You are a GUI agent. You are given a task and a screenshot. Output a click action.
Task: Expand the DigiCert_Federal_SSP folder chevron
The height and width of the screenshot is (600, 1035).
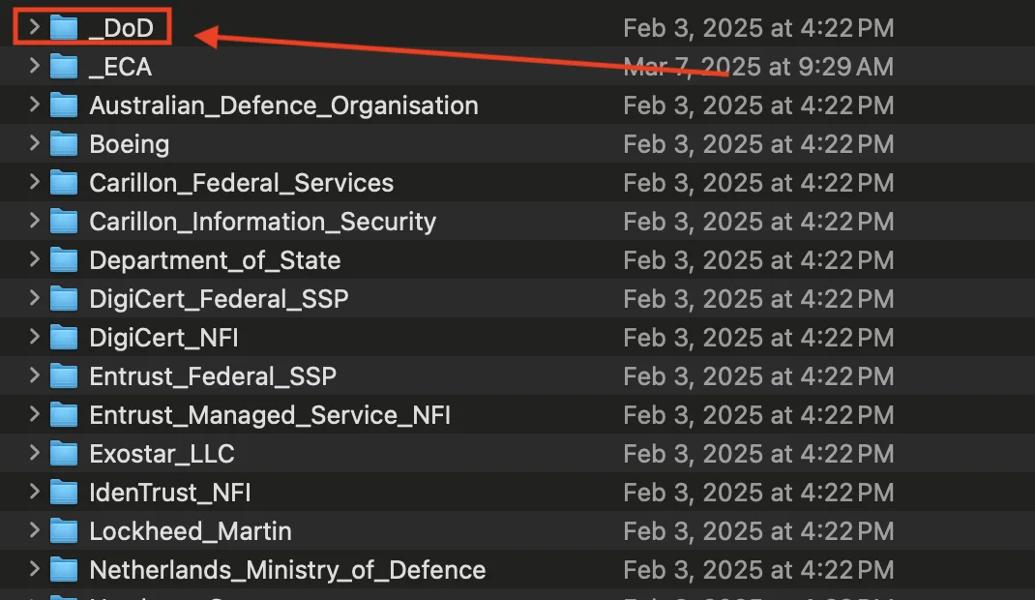pyautogui.click(x=34, y=298)
